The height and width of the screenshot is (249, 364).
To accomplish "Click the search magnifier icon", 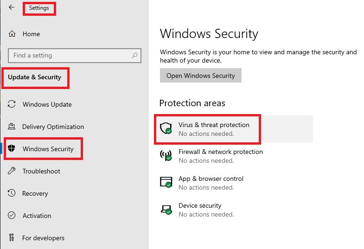I will tap(134, 56).
